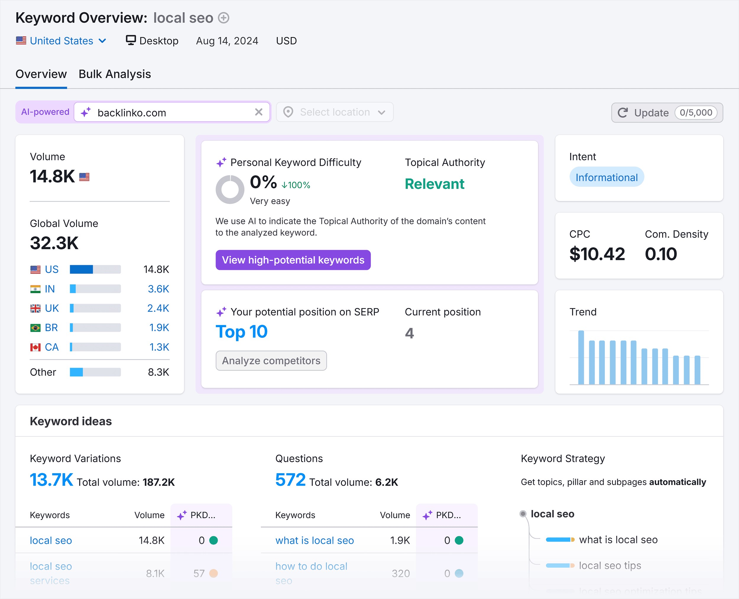This screenshot has height=599, width=739.
Task: Click the sparkle icon in domain field
Action: [86, 112]
